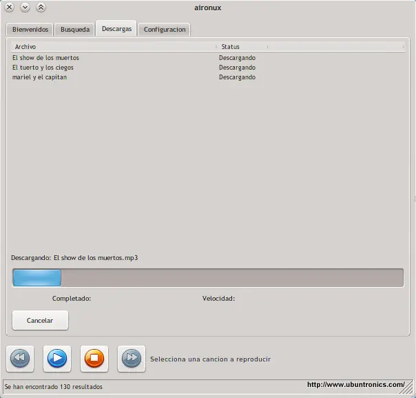Open the ubuntronics.com link
The width and height of the screenshot is (416, 398).
pyautogui.click(x=356, y=384)
